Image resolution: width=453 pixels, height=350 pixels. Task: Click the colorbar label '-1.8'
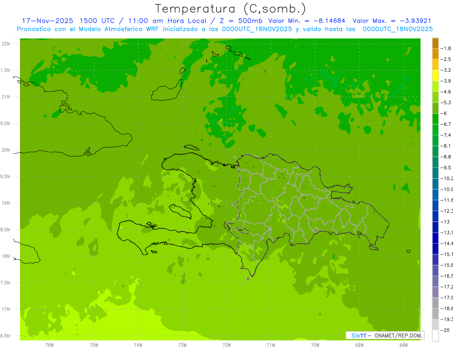pyautogui.click(x=447, y=48)
